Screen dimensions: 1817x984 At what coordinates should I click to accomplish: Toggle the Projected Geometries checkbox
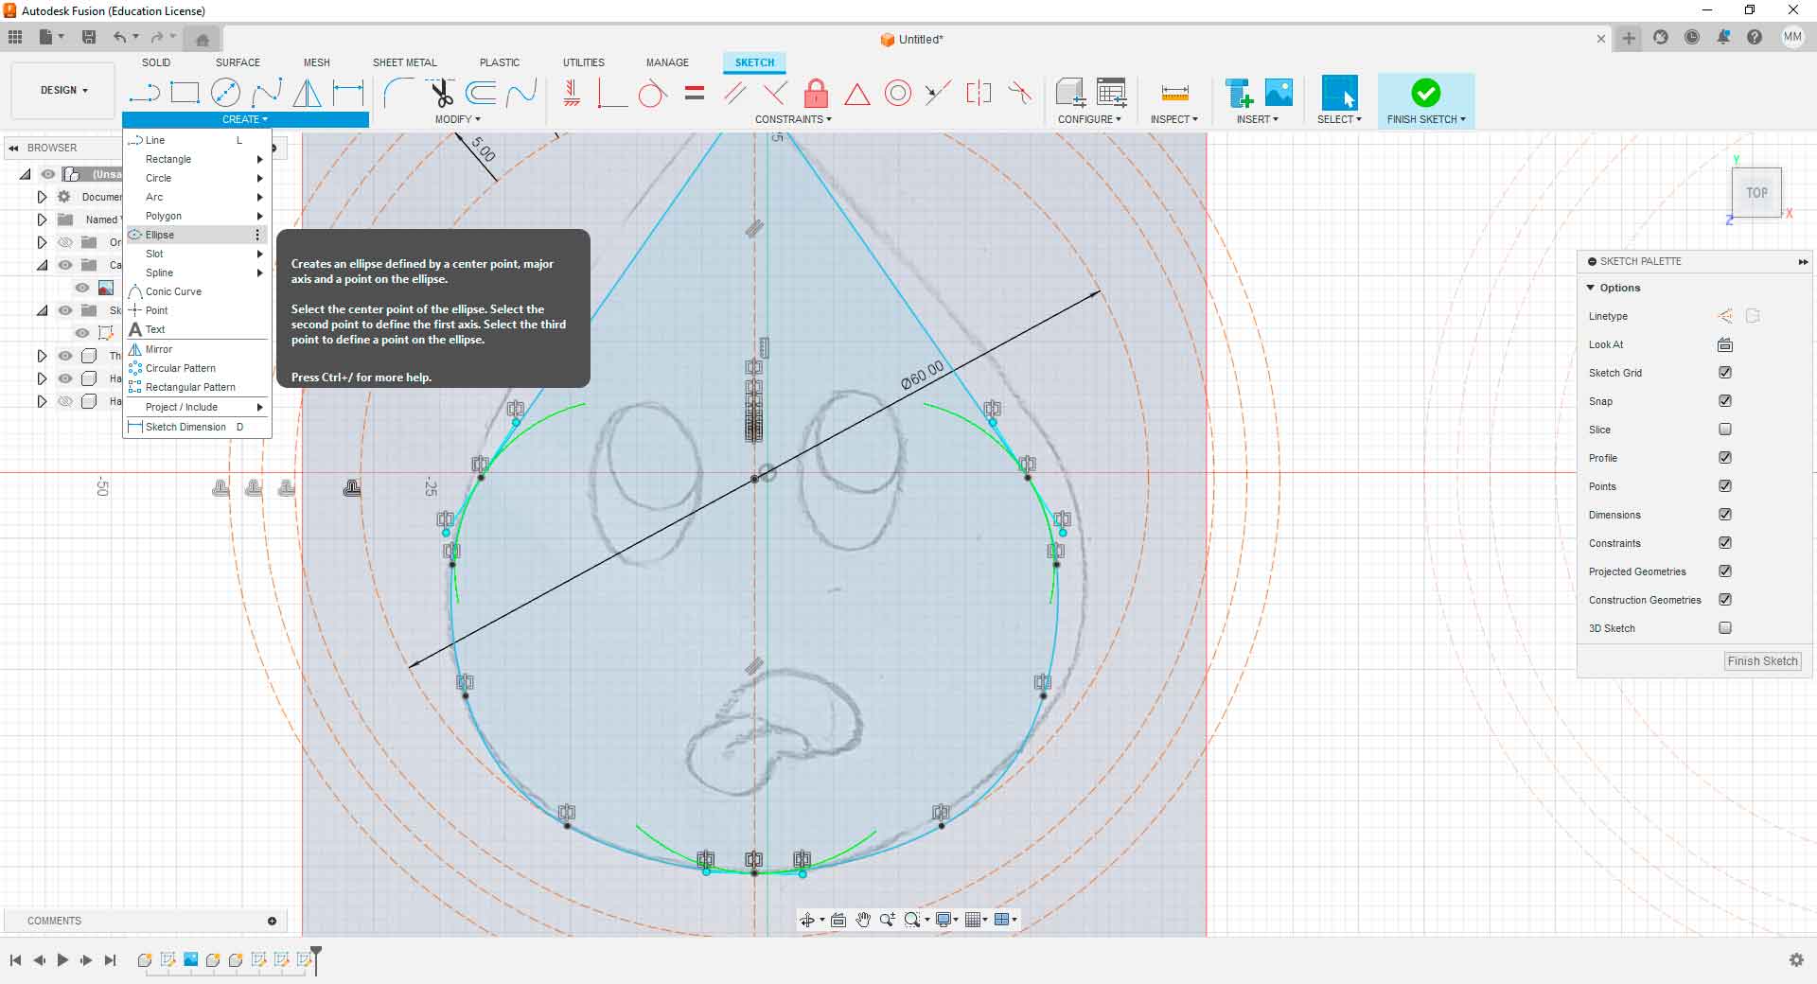(x=1725, y=571)
